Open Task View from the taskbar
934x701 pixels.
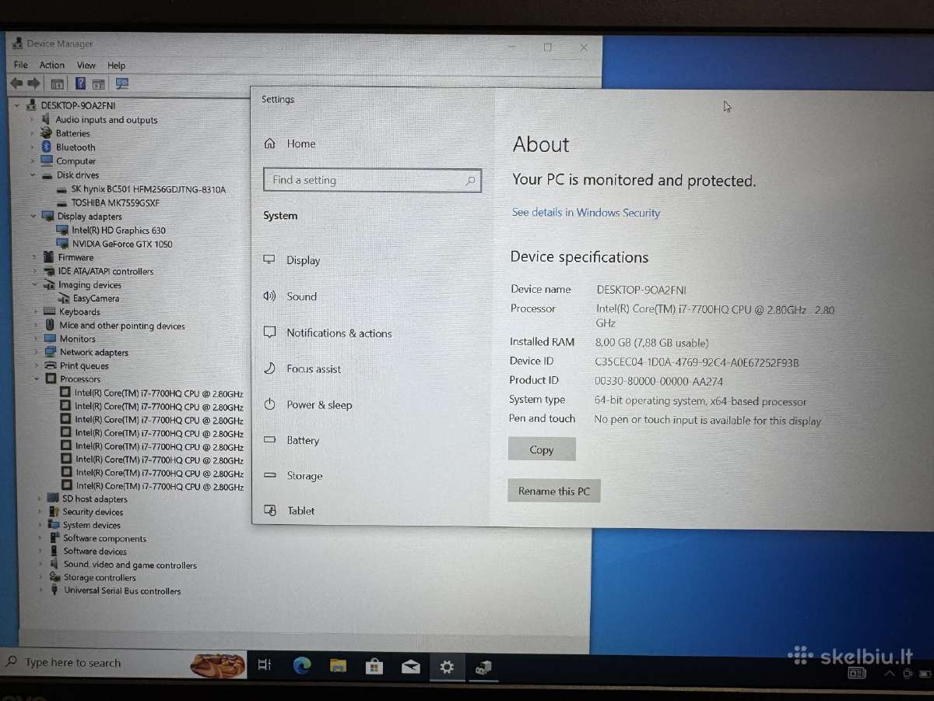click(265, 665)
